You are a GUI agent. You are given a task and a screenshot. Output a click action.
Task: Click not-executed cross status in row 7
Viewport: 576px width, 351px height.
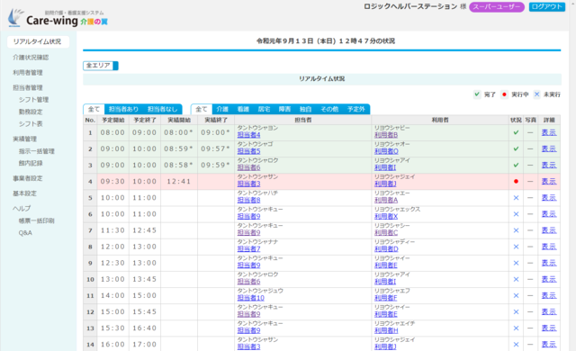point(516,230)
